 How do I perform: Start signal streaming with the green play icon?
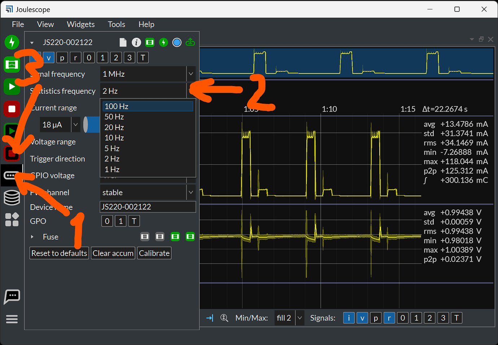click(x=12, y=87)
